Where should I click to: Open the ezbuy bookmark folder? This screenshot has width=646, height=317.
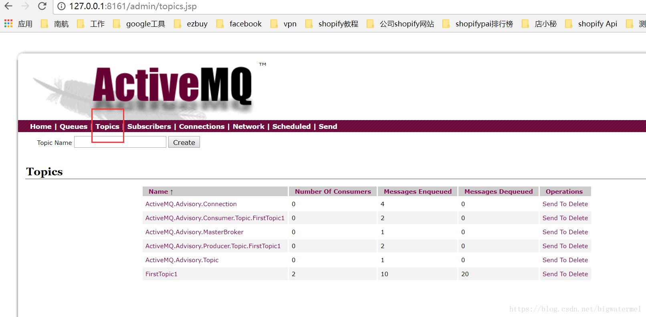point(191,24)
